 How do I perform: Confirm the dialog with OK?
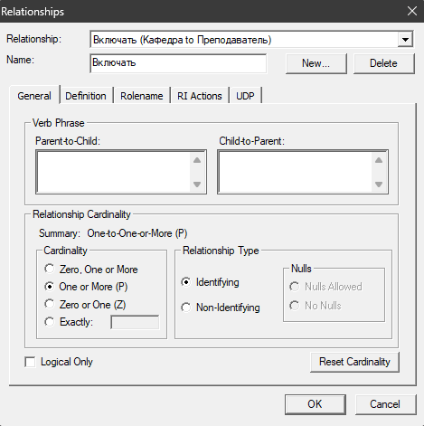click(316, 404)
